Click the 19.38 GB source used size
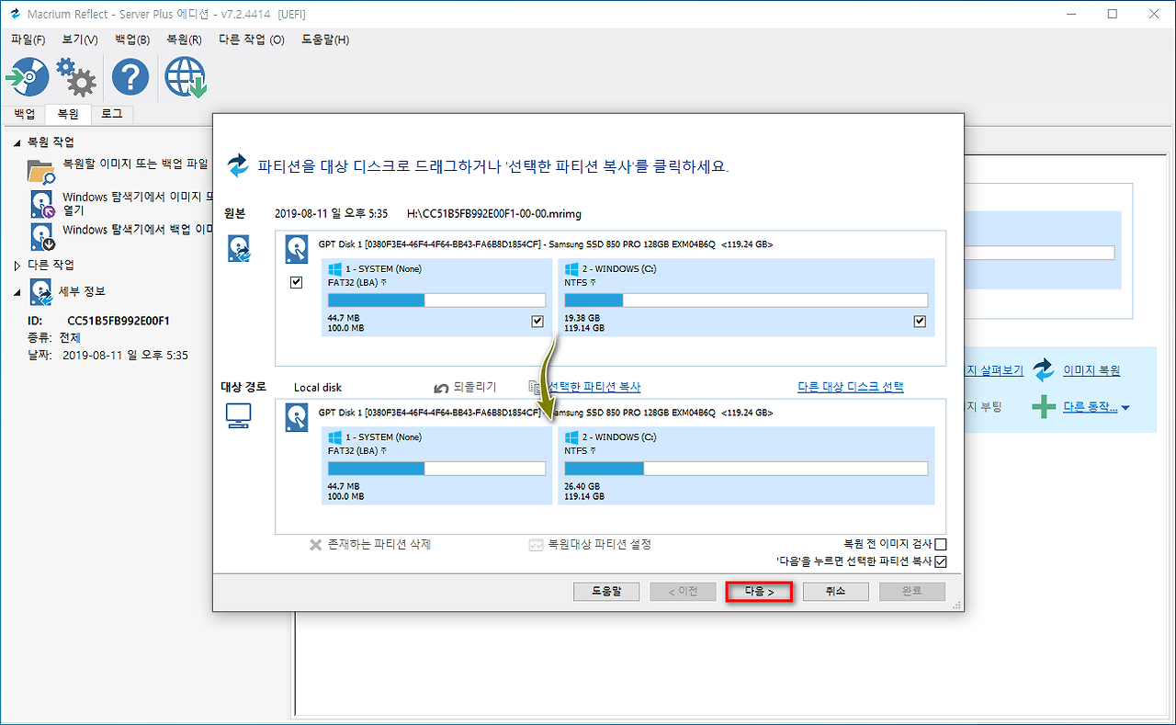Image resolution: width=1176 pixels, height=725 pixels. [582, 319]
